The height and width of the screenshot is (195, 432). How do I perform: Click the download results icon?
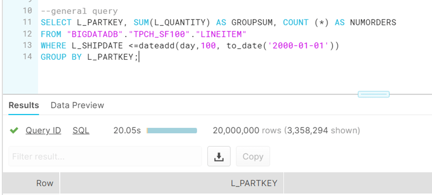pos(219,156)
